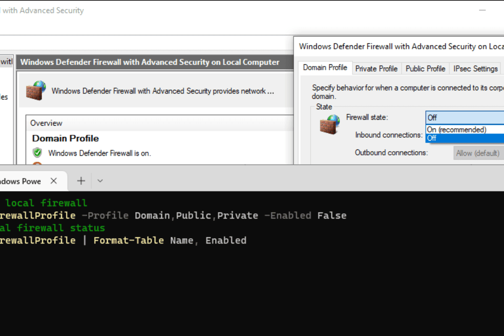Click inside the terminal to focus the prompt
Image resolution: width=504 pixels, height=336 pixels.
[x=210, y=273]
